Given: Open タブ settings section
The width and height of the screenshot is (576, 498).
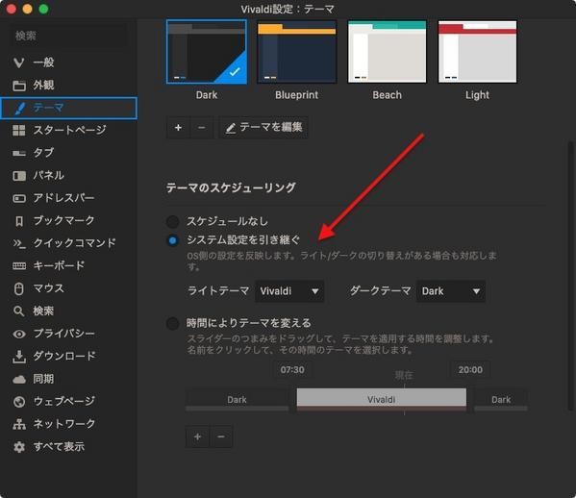Looking at the screenshot, I should pos(68,153).
